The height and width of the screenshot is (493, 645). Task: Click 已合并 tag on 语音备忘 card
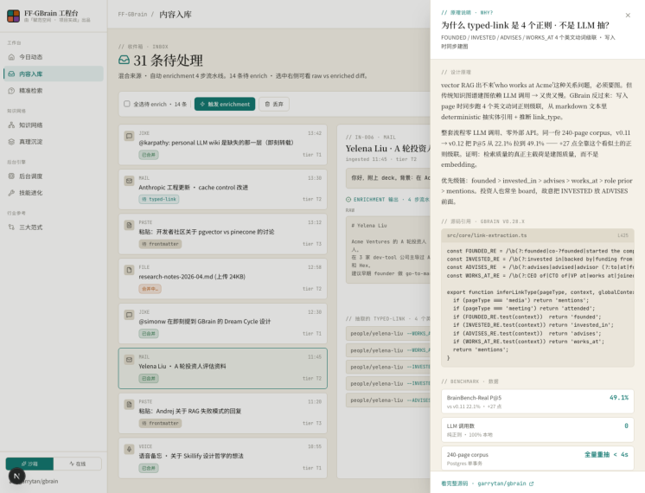(149, 468)
